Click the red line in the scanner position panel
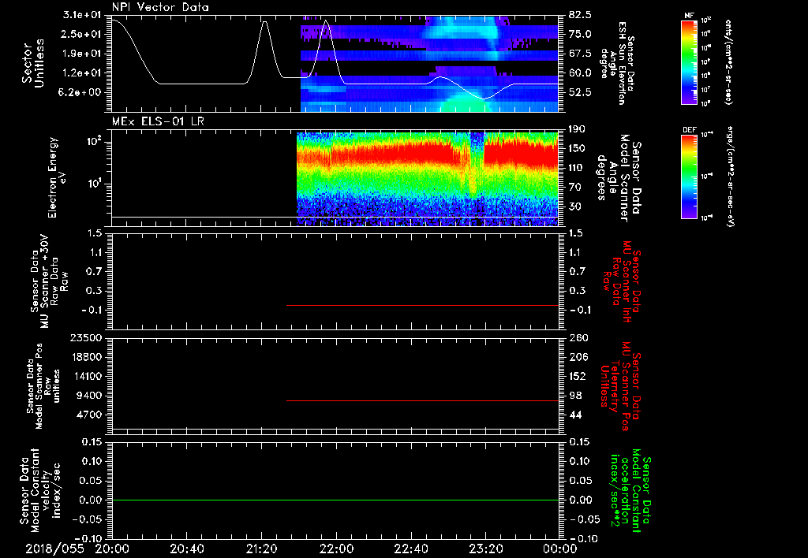This screenshot has height=558, width=808. click(x=423, y=400)
